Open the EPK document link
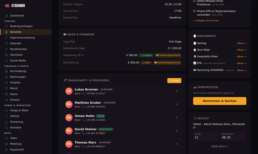Screen dimensions: 258x154 pyautogui.click(x=242, y=63)
